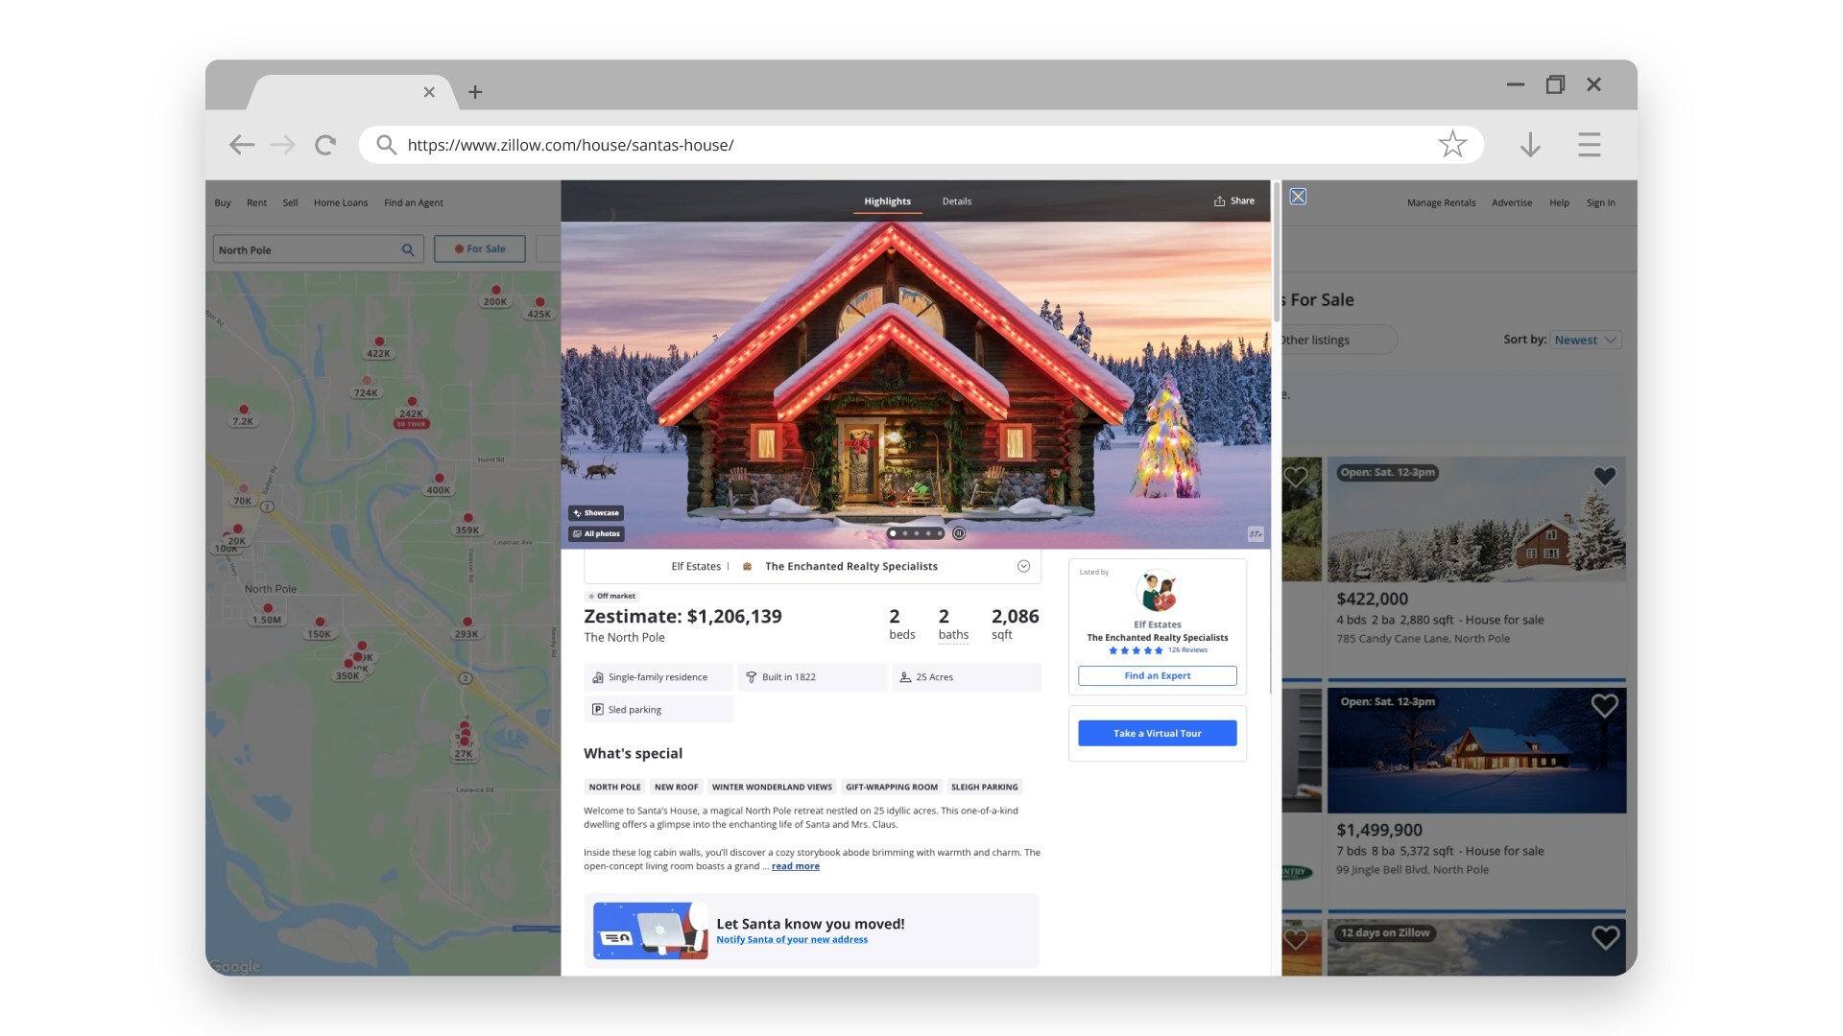Viewport: 1843px width, 1036px height.
Task: Click the browser downloads arrow icon
Action: tap(1530, 145)
